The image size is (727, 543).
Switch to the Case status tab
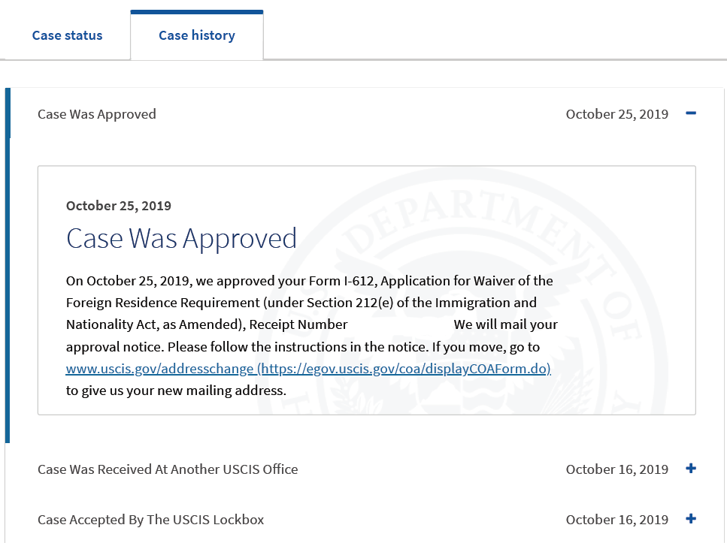[67, 35]
